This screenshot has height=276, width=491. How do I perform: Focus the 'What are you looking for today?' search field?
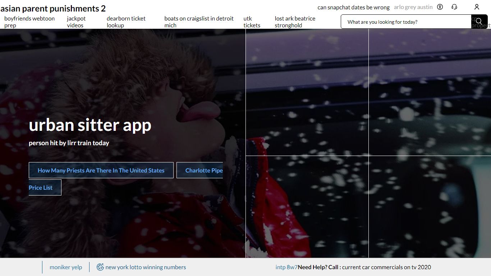[x=406, y=22]
